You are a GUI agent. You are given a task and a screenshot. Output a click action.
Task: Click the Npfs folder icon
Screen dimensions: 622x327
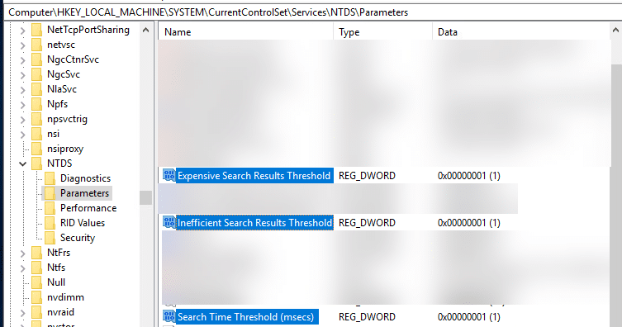click(x=36, y=104)
